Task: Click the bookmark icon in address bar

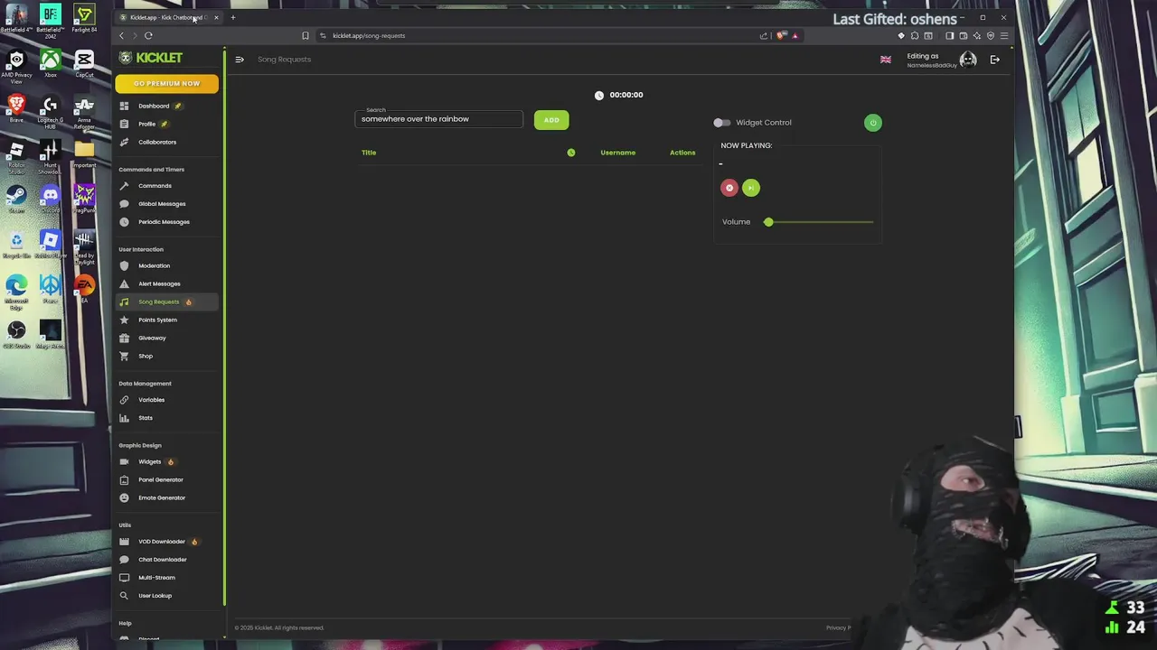Action: (306, 35)
